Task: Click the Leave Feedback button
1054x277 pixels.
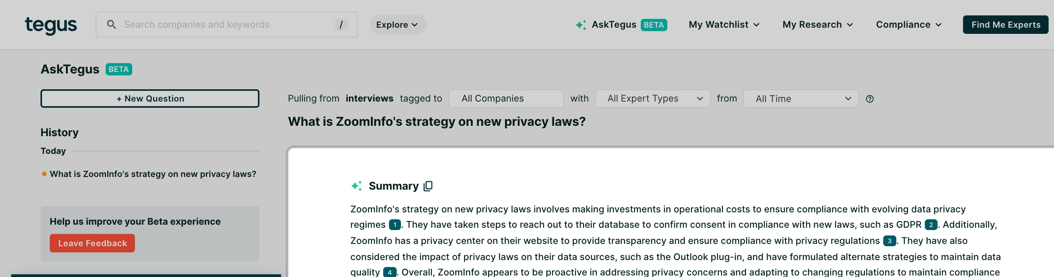Action: tap(93, 244)
